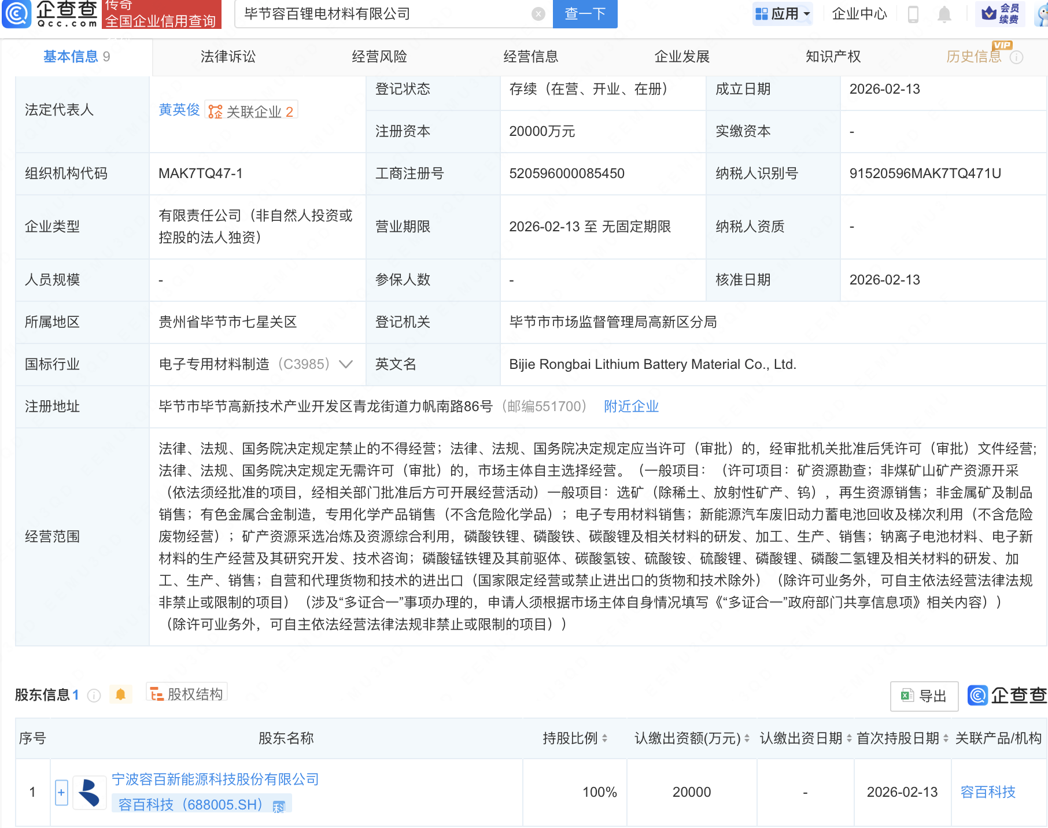Screen dimensions: 1048x828
Task: Click shareholder info tooltip icon
Action: coord(94,696)
